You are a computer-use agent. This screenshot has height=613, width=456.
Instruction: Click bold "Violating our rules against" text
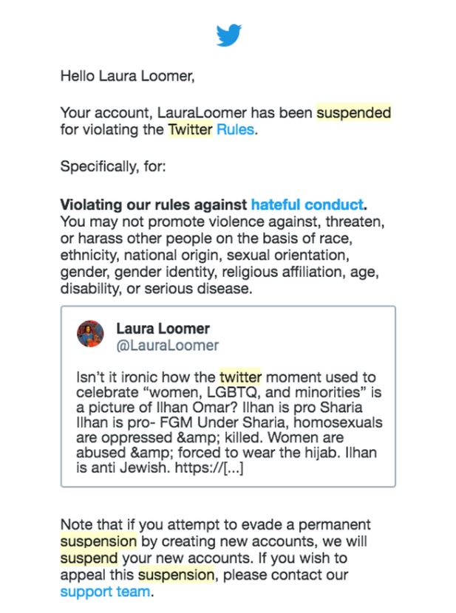pos(154,205)
